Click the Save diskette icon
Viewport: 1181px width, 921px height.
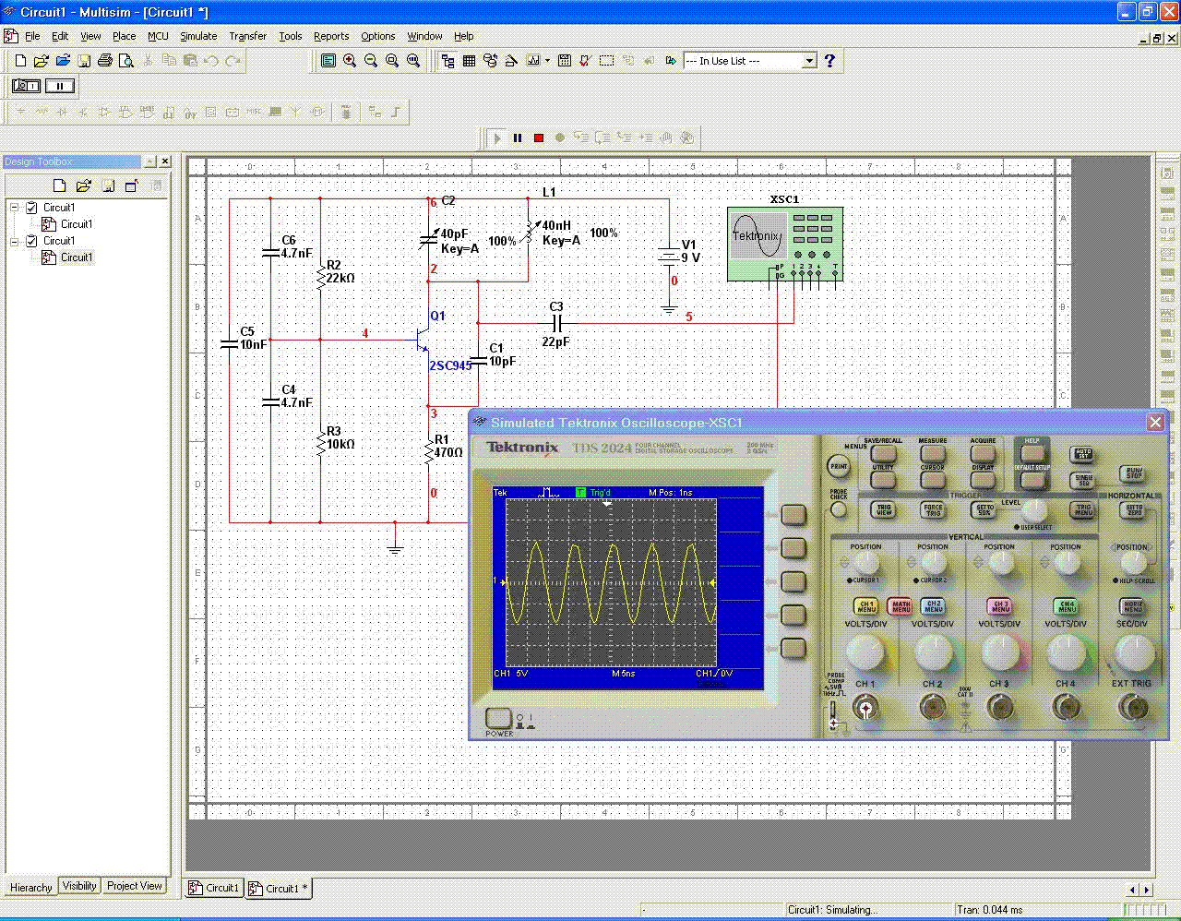click(84, 61)
